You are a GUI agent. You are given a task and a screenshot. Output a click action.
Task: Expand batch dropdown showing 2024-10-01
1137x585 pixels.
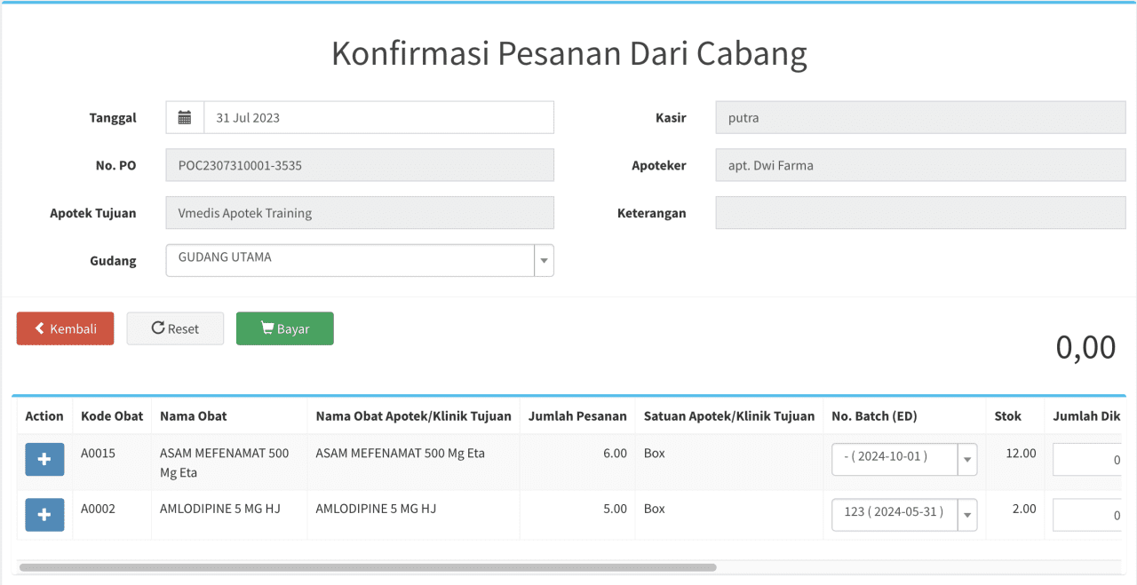point(966,460)
